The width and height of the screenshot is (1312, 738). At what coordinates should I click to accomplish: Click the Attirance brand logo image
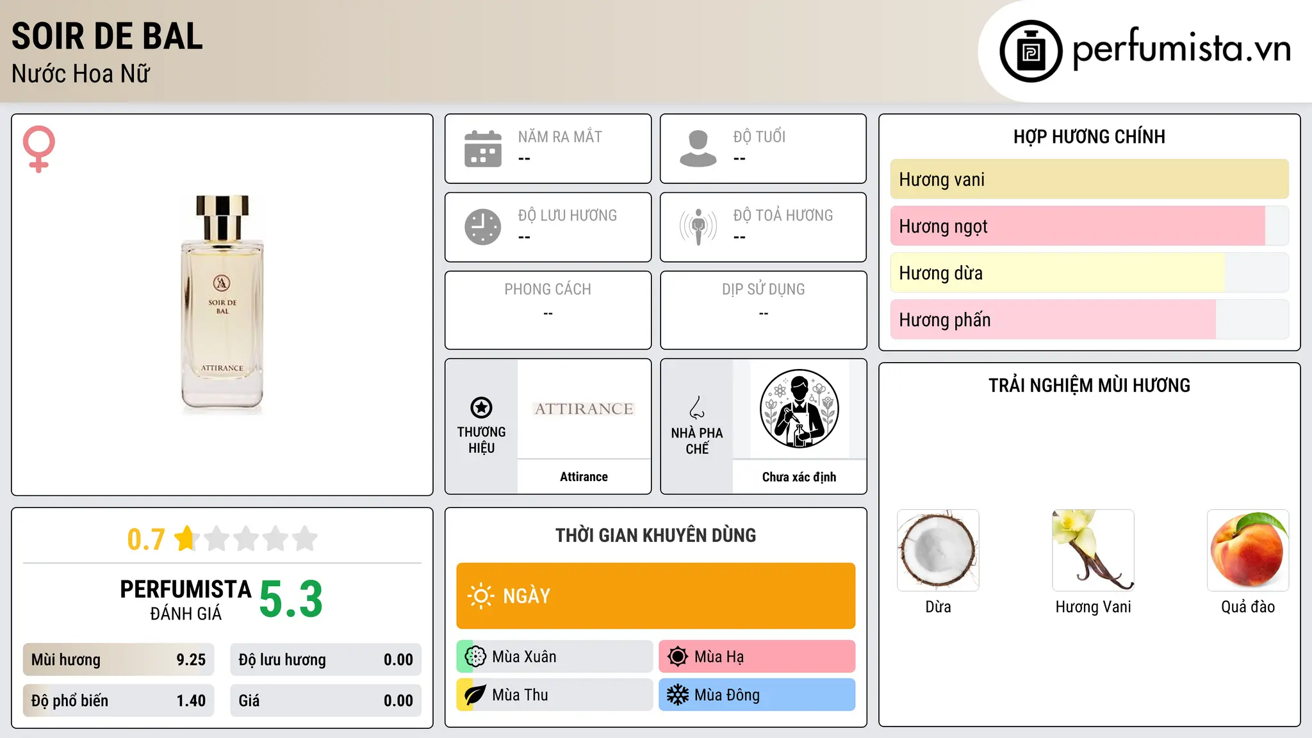(x=584, y=409)
